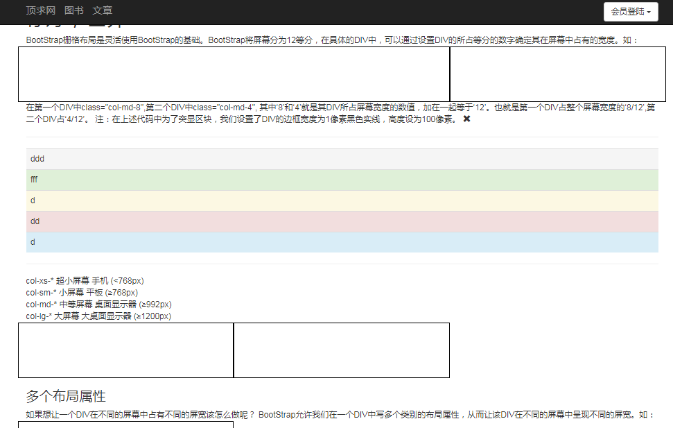Click the yellow 'd' list row
The width and height of the screenshot is (673, 428).
342,200
